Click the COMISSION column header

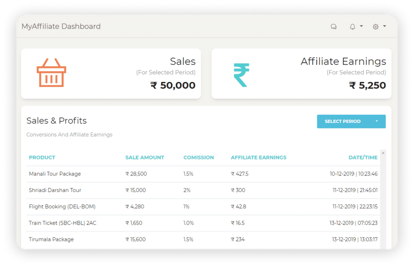tap(198, 157)
